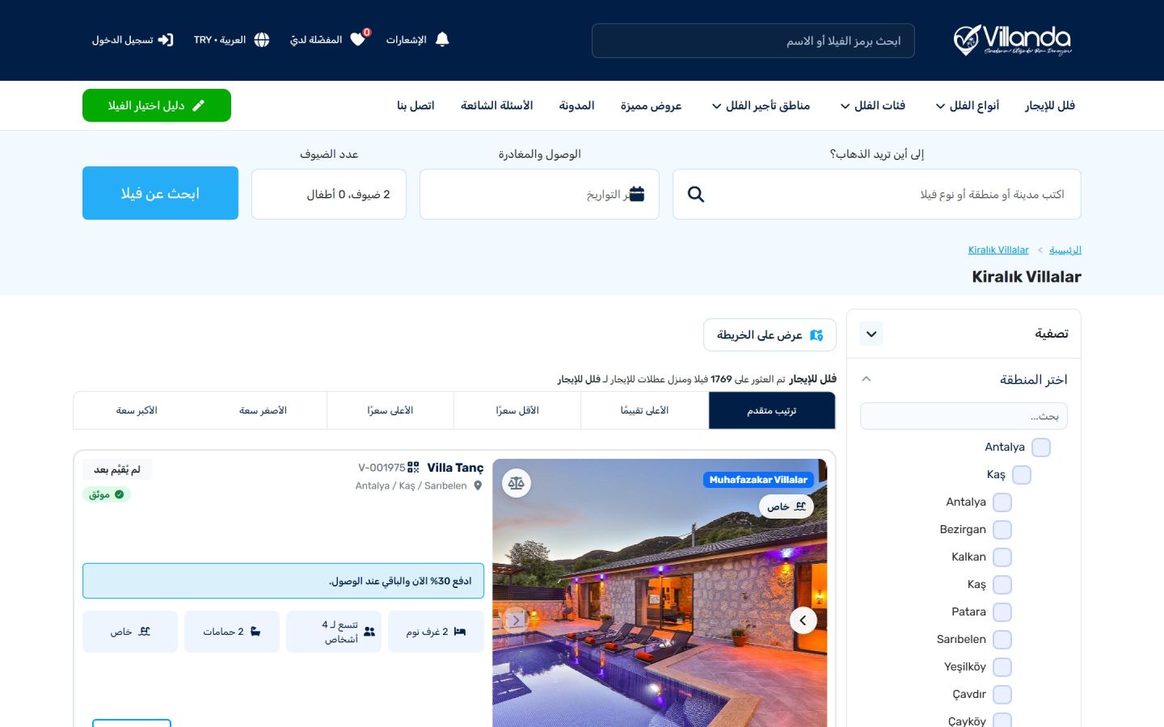Open the Villa Tanç photo thumbnail

point(660,593)
